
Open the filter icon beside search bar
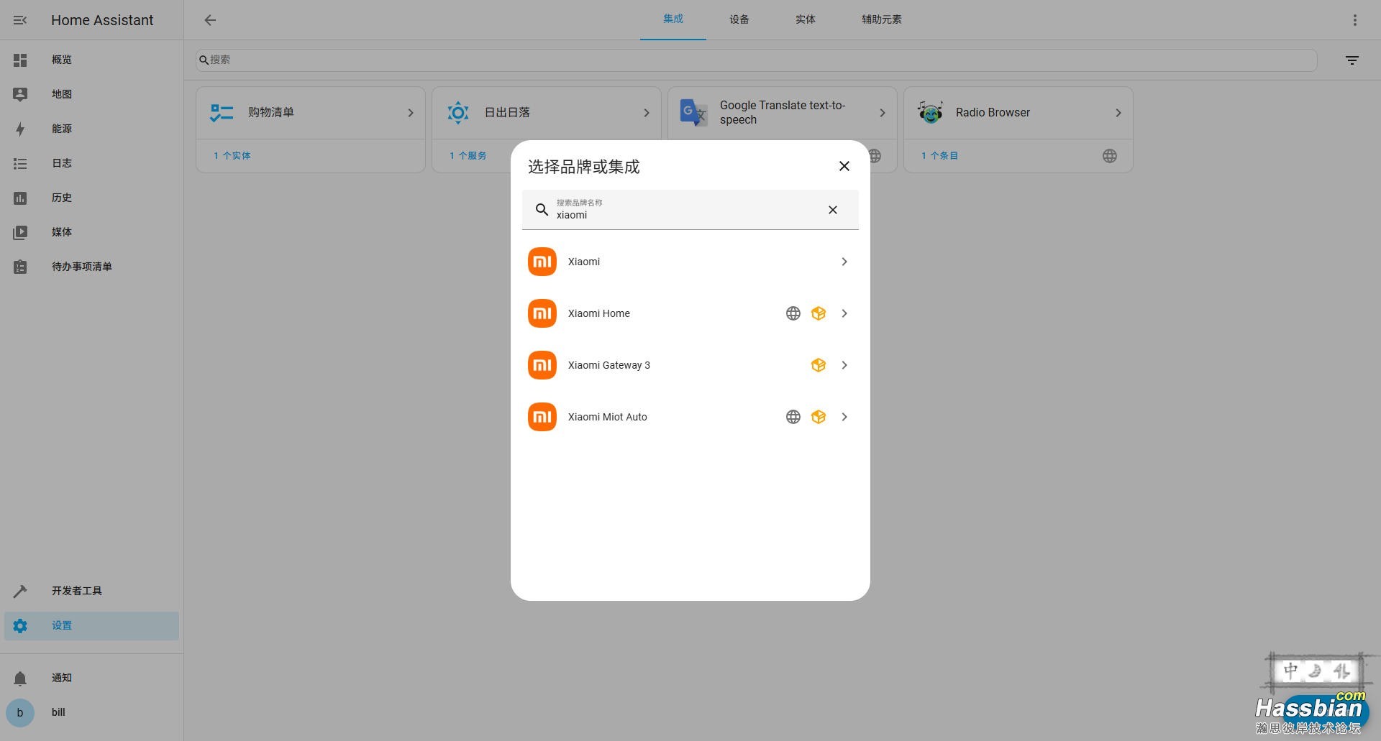pyautogui.click(x=1352, y=60)
